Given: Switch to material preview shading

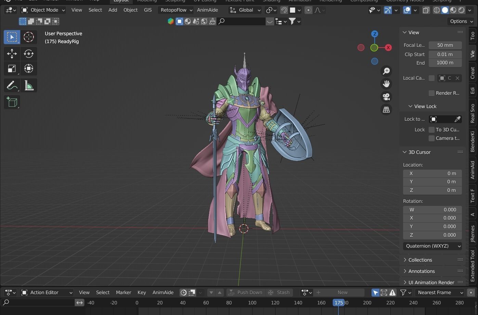Looking at the screenshot, I should [453, 10].
